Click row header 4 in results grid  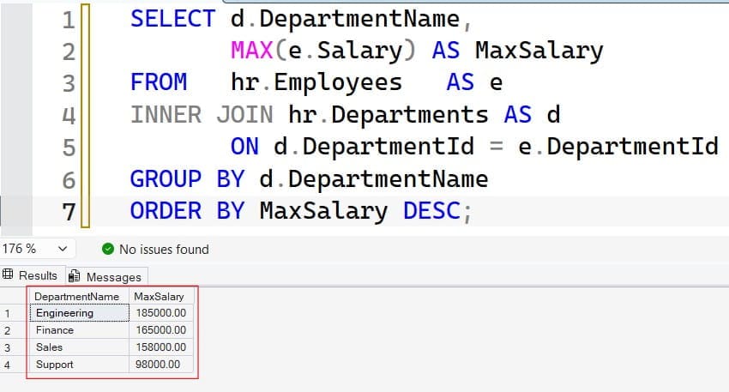coord(14,365)
